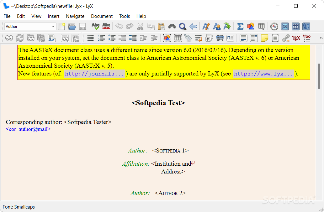
Task: Open the Edit menu
Action: click(21, 16)
